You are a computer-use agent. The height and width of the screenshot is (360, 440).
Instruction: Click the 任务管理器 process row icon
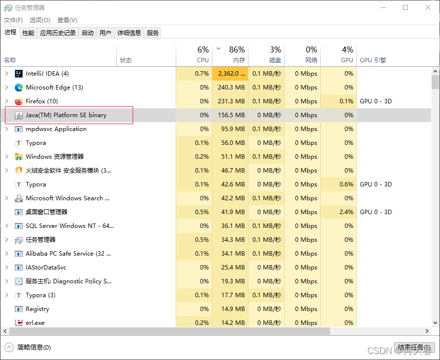tap(18, 240)
